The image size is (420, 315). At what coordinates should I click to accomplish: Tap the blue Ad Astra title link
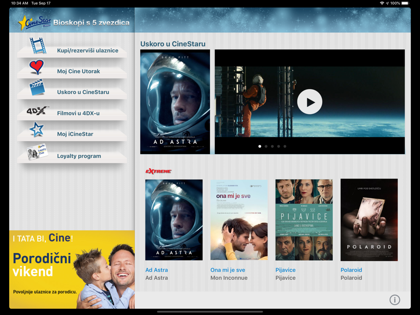(x=156, y=270)
